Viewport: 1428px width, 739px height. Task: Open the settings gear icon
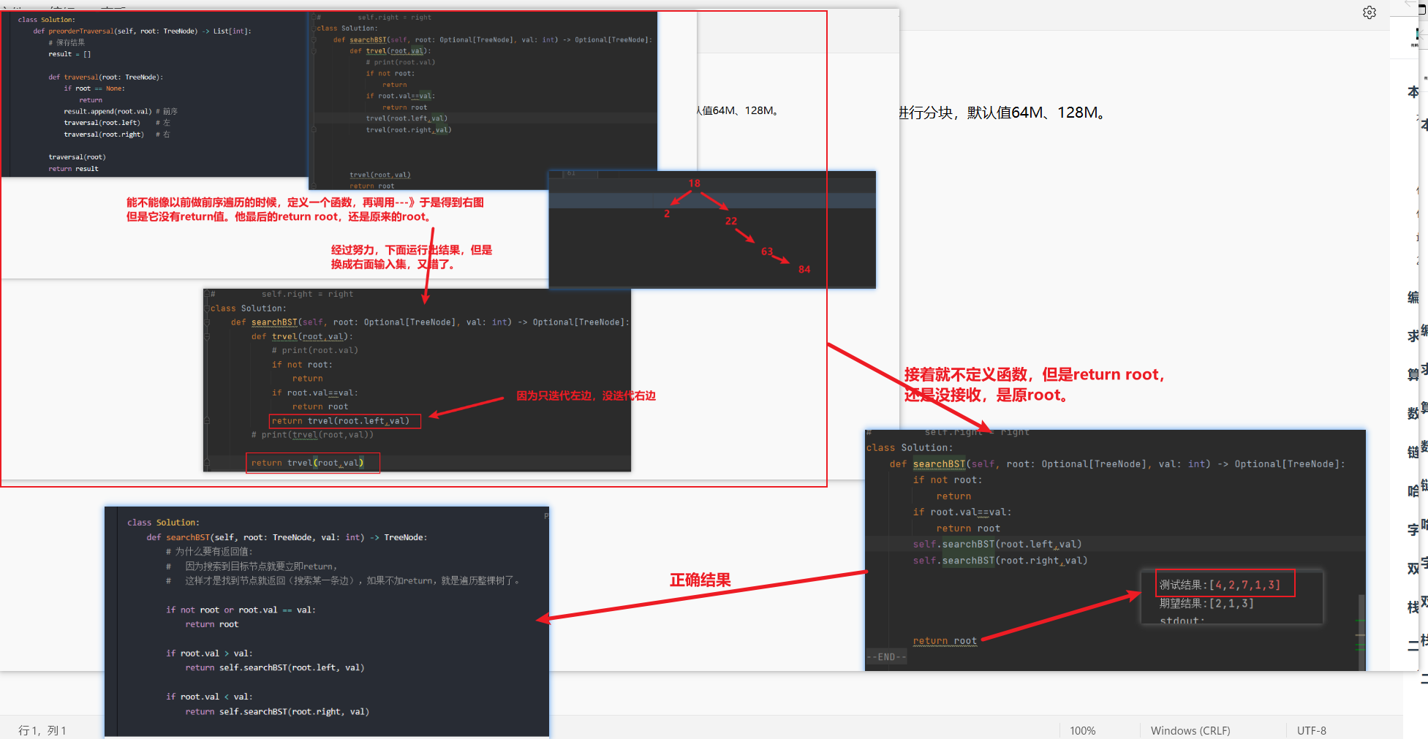(1370, 12)
